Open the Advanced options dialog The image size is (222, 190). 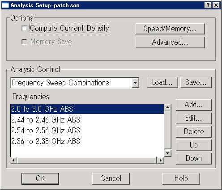pyautogui.click(x=170, y=42)
